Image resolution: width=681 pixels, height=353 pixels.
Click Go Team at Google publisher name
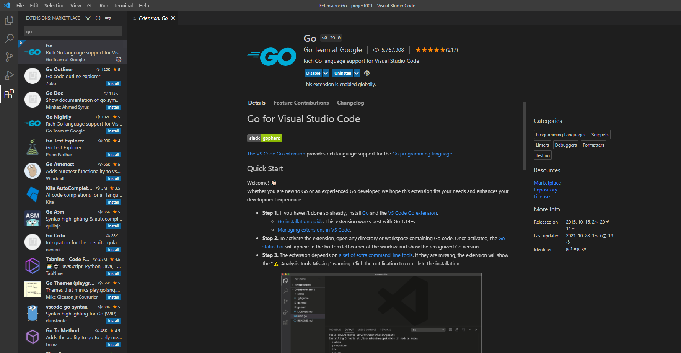pos(332,50)
